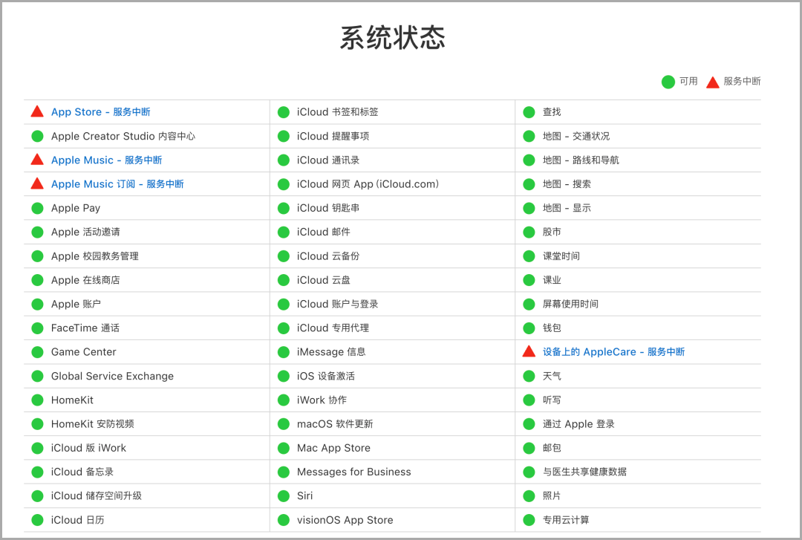802x540 pixels.
Task: Select 地图 - 显示 text
Action: click(567, 208)
